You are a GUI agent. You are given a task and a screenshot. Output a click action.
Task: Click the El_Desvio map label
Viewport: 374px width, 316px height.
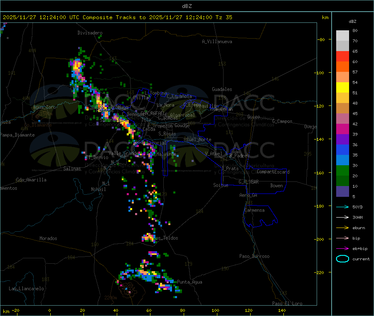[x=97, y=157]
